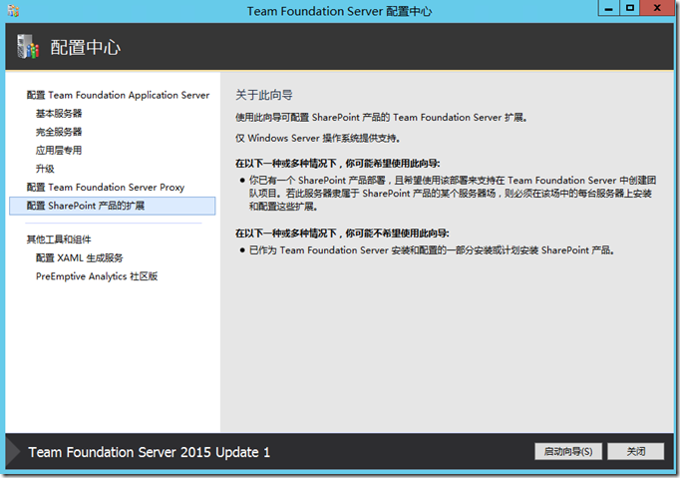Image resolution: width=680 pixels, height=478 pixels.
Task: Click the Team Foundation Server 2015 Update 1 label
Action: (150, 452)
